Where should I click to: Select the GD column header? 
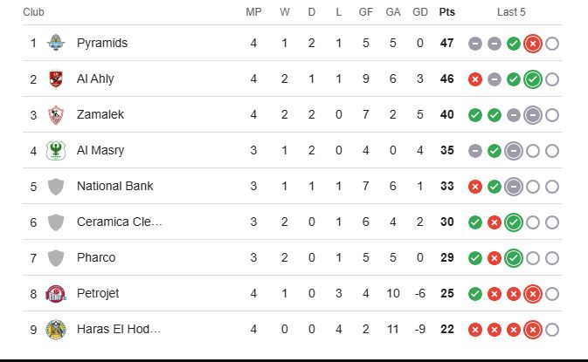pyautogui.click(x=420, y=12)
